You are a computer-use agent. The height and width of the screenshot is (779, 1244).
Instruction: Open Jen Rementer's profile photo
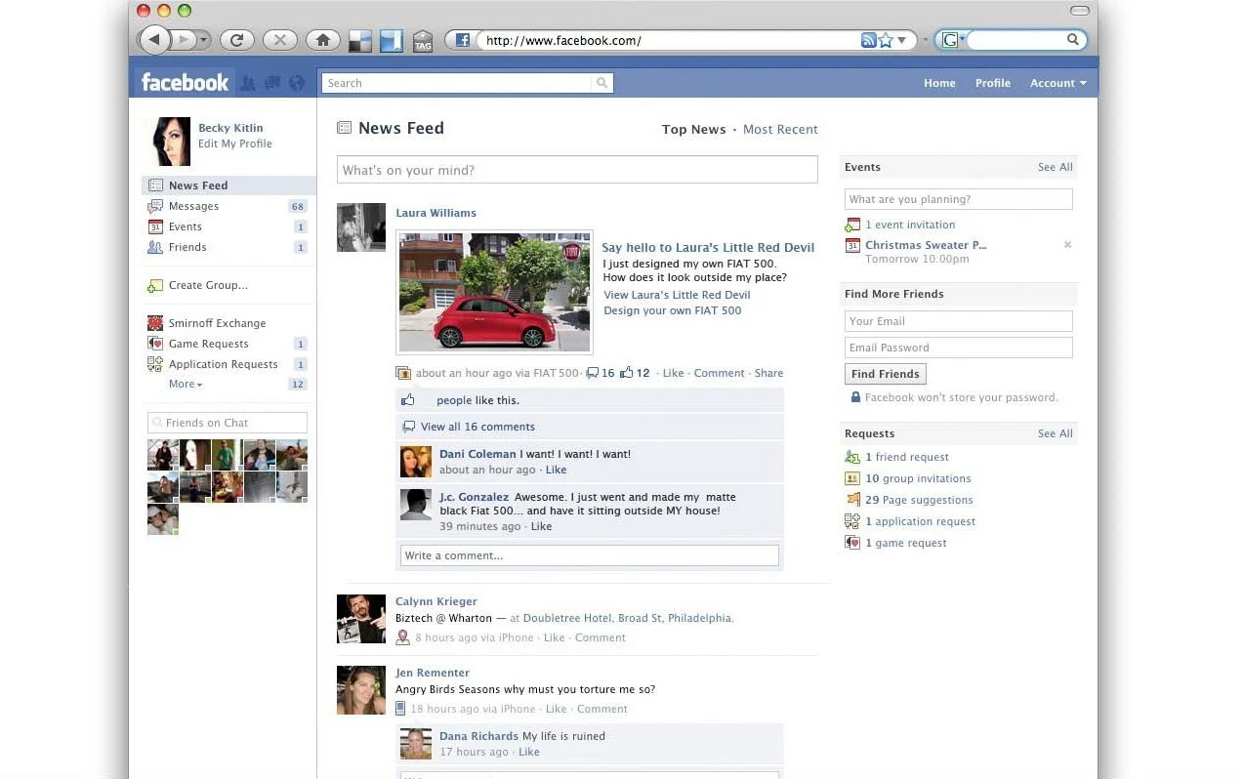click(361, 690)
